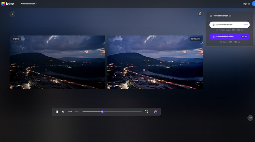Screen dimensions: 255x142
Task: Click the purple lock icon
Action: 156,112
